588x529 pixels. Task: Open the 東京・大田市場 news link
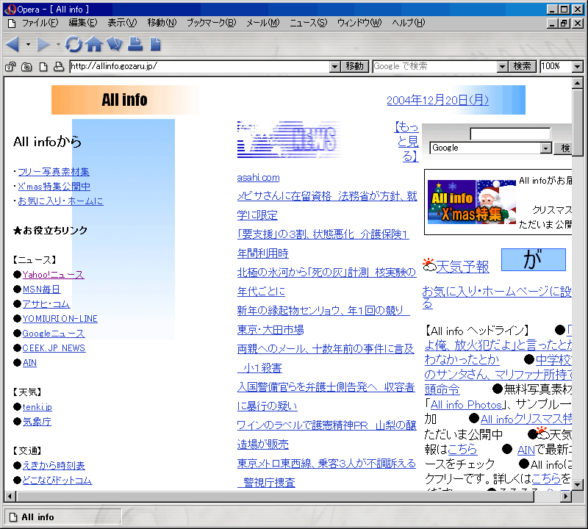pyautogui.click(x=270, y=330)
